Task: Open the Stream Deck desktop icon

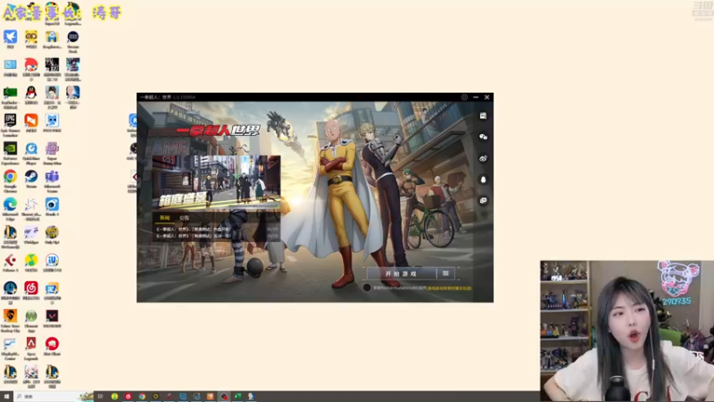Action: [73, 41]
